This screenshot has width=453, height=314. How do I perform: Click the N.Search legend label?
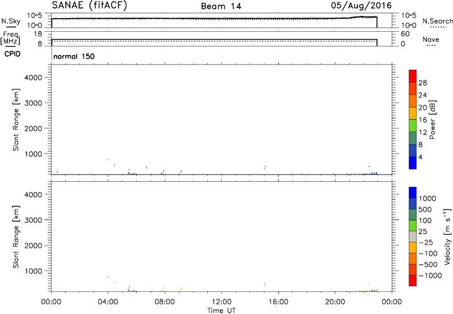pos(437,21)
